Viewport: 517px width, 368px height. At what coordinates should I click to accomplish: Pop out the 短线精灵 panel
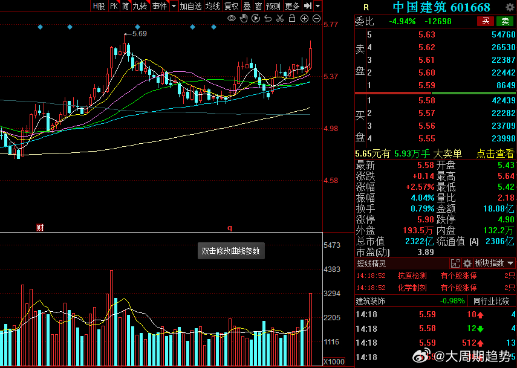tap(456, 263)
